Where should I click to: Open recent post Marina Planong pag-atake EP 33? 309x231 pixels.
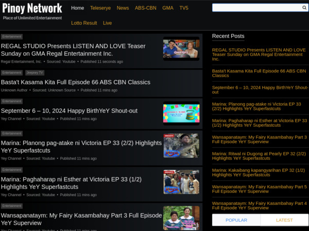(x=256, y=106)
